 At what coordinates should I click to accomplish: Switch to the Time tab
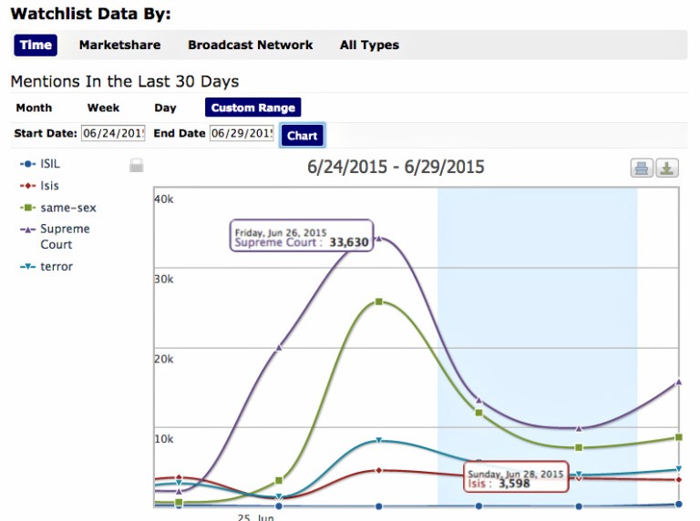coord(36,45)
